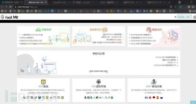Click the 学校与公司 heading

coord(99,54)
